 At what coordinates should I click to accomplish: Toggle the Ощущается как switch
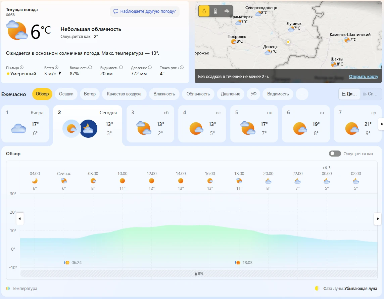[x=335, y=154]
